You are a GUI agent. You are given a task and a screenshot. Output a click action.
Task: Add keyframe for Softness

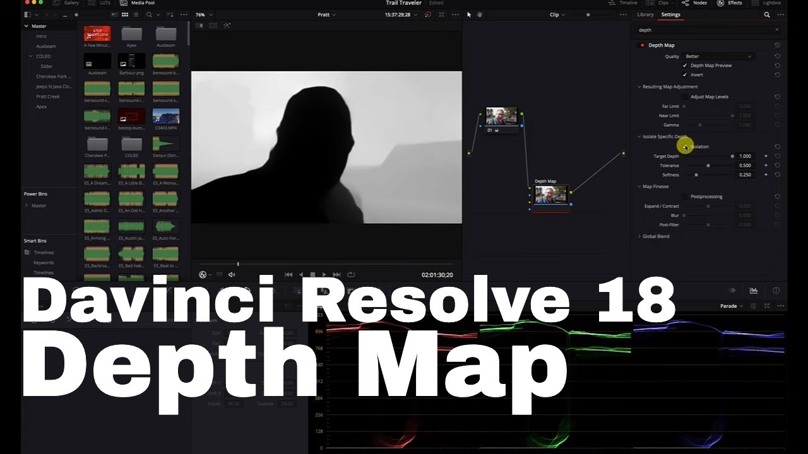pyautogui.click(x=766, y=175)
